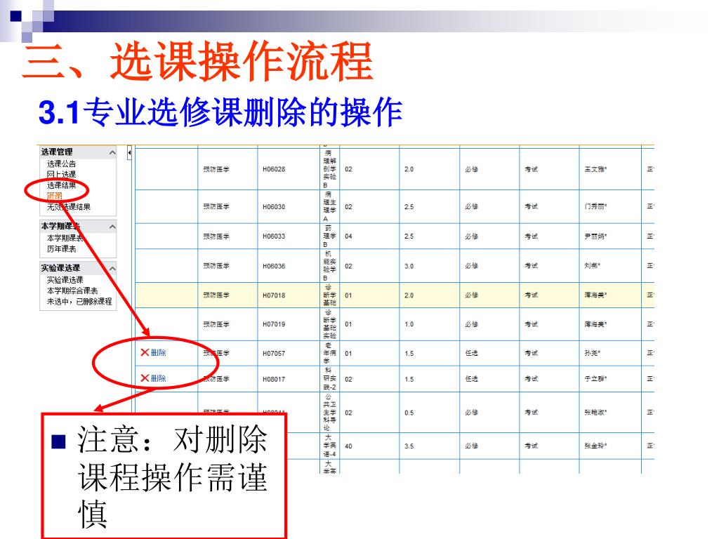
Task: Click teacher name 张艳淑*
Action: click(x=595, y=413)
